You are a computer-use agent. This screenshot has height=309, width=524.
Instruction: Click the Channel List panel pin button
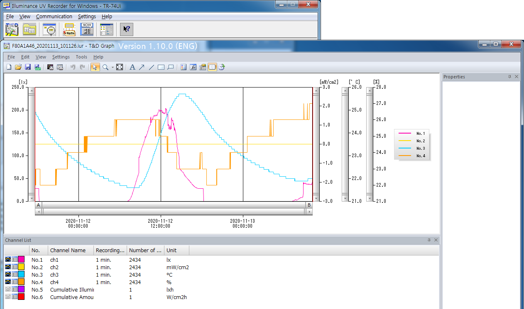pos(429,240)
